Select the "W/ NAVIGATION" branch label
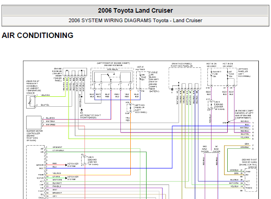 point(216,149)
